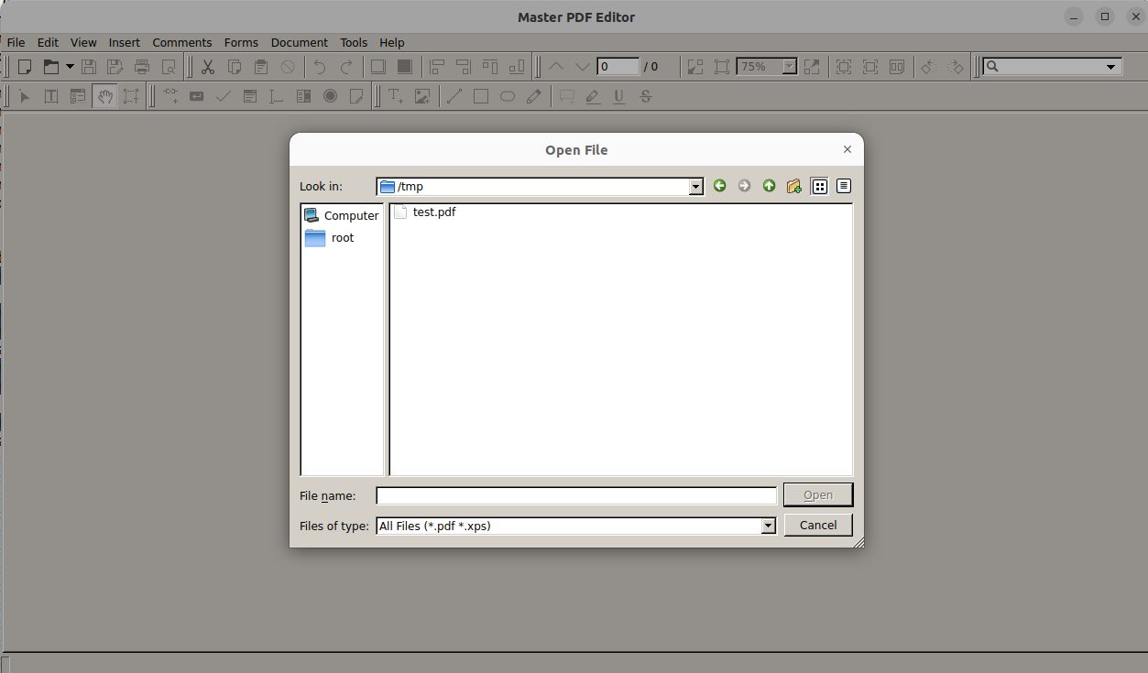The image size is (1148, 673).
Task: Click the Open button
Action: click(x=818, y=495)
